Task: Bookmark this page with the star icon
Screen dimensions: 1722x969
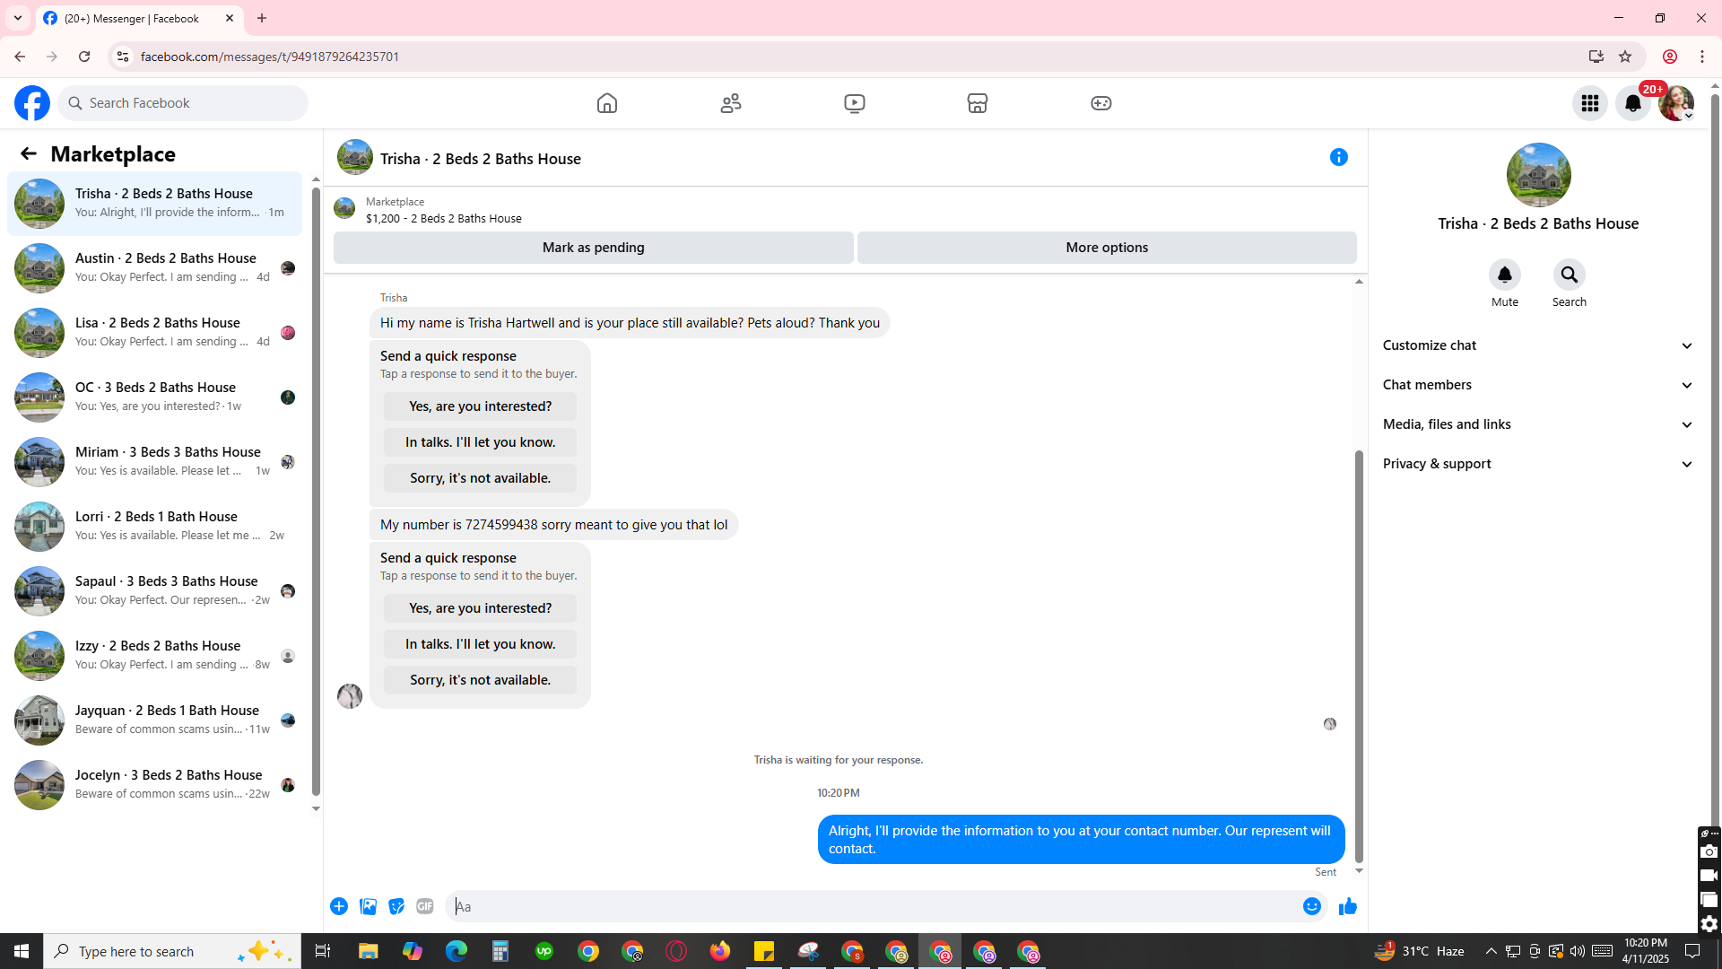Action: coord(1625,57)
